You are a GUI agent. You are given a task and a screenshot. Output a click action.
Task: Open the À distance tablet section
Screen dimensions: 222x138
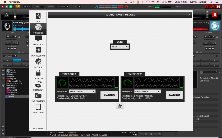(x=38, y=108)
